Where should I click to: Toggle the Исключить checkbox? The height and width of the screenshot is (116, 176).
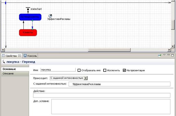[105, 70]
